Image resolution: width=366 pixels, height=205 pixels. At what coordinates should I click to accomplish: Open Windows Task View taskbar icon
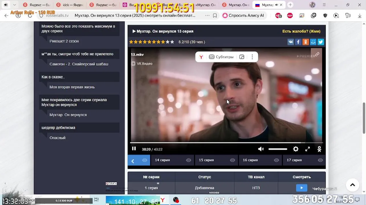96,200
